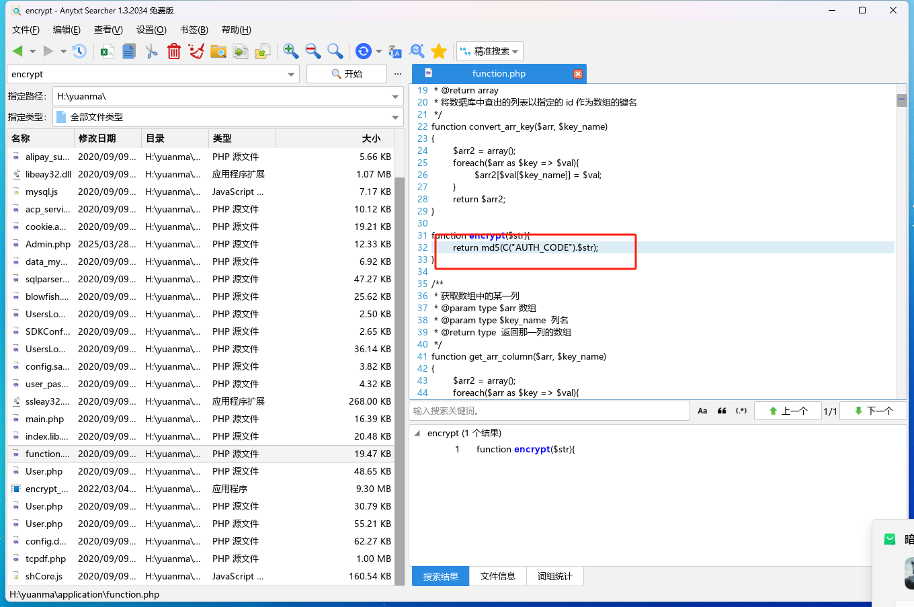Click the clock history icon
Viewport: 914px width, 607px height.
[79, 51]
